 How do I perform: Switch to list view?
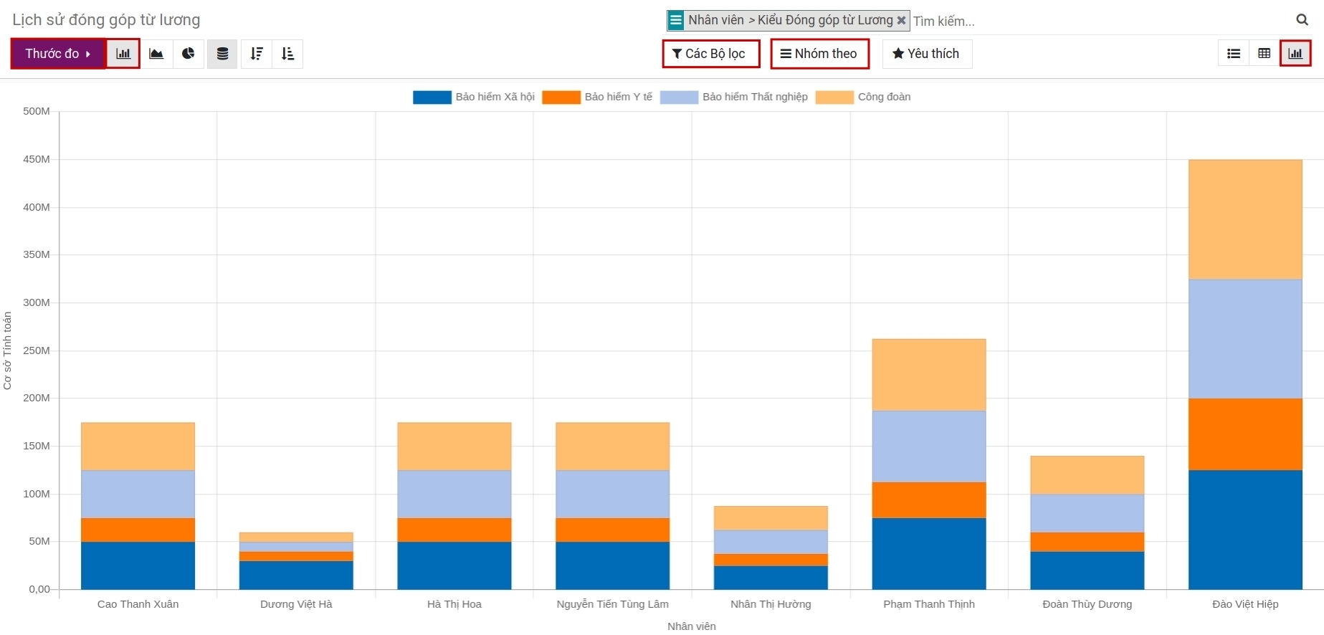pyautogui.click(x=1234, y=54)
